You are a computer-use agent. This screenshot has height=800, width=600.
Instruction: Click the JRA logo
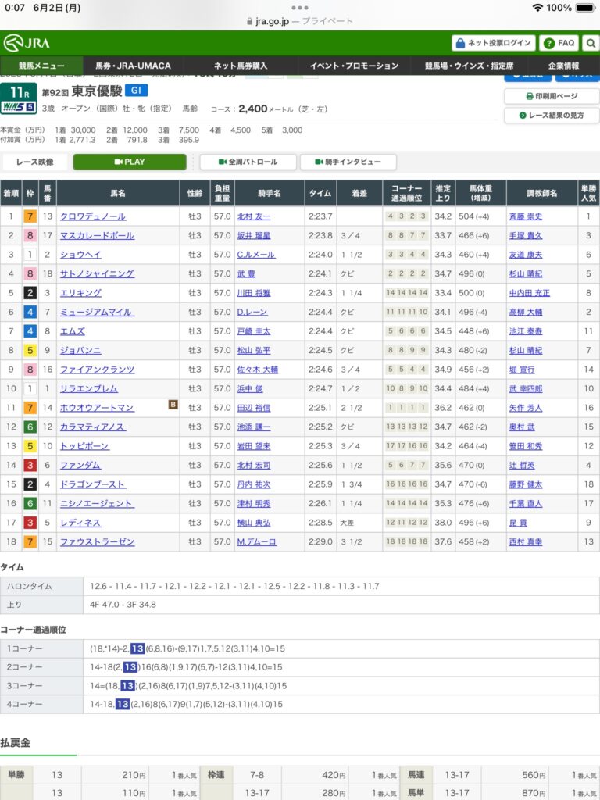[27, 43]
